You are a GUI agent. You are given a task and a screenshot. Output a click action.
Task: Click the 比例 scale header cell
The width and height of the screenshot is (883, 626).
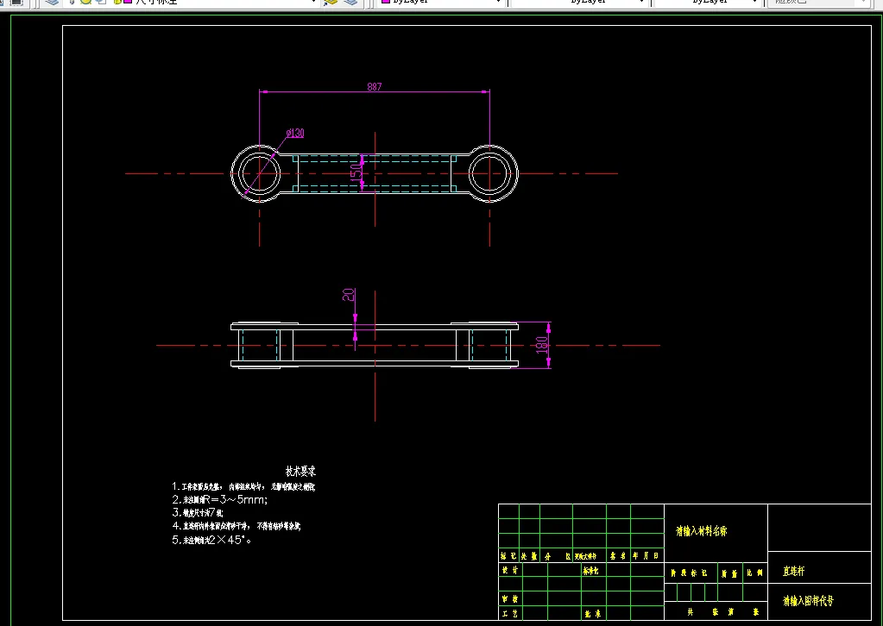[x=754, y=573]
